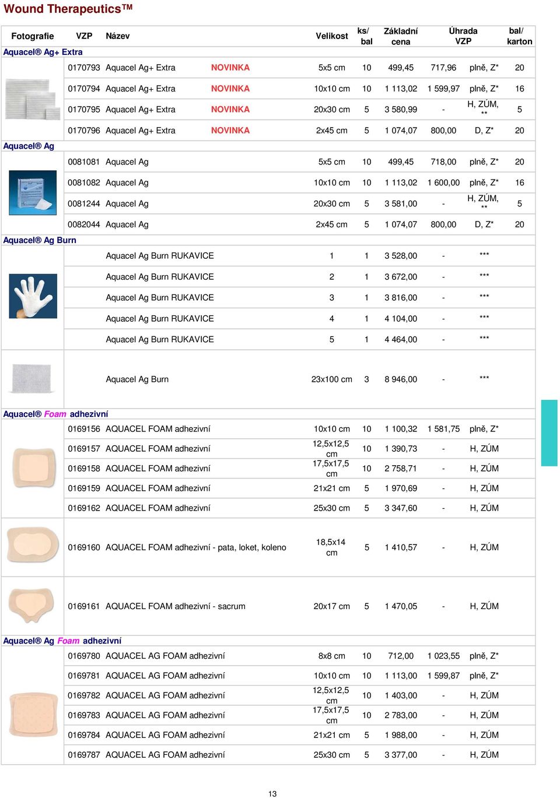Click price 3 672,00 of RUKAVICE size 2
The image size is (560, 798).
click(x=401, y=277)
